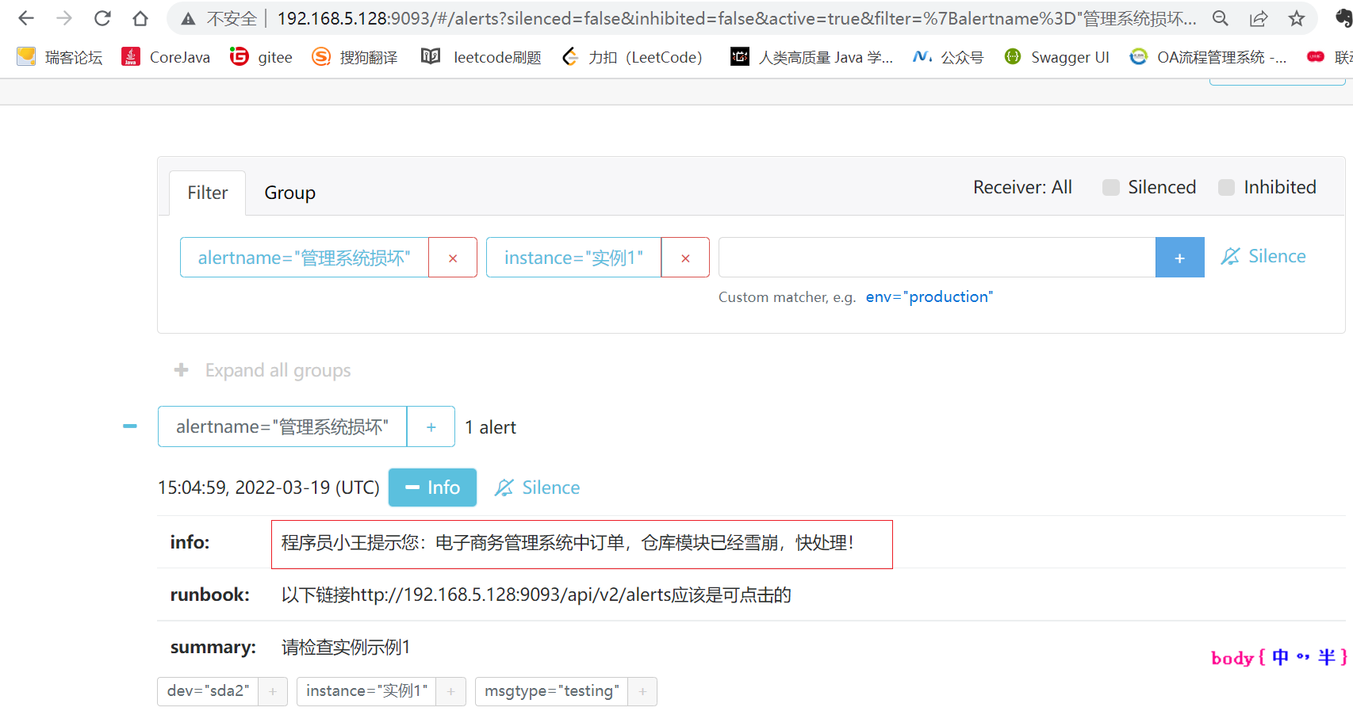Click inside the empty custom matcher input field
This screenshot has height=715, width=1353.
(x=936, y=257)
